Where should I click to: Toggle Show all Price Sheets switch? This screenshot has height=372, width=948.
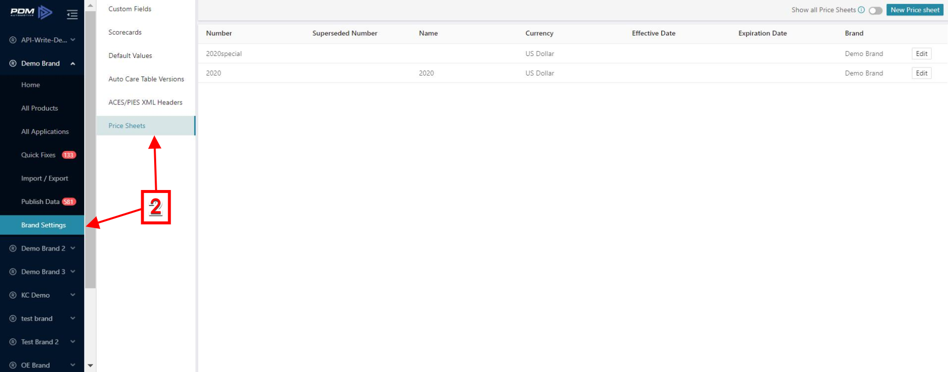pos(875,10)
